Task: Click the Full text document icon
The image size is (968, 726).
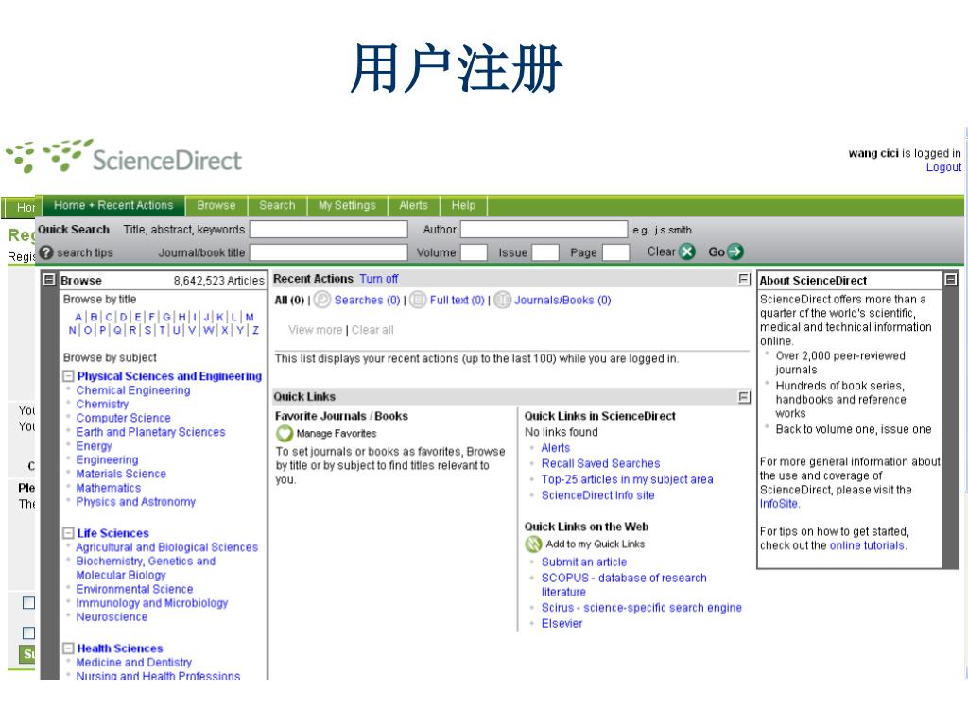Action: tap(418, 300)
